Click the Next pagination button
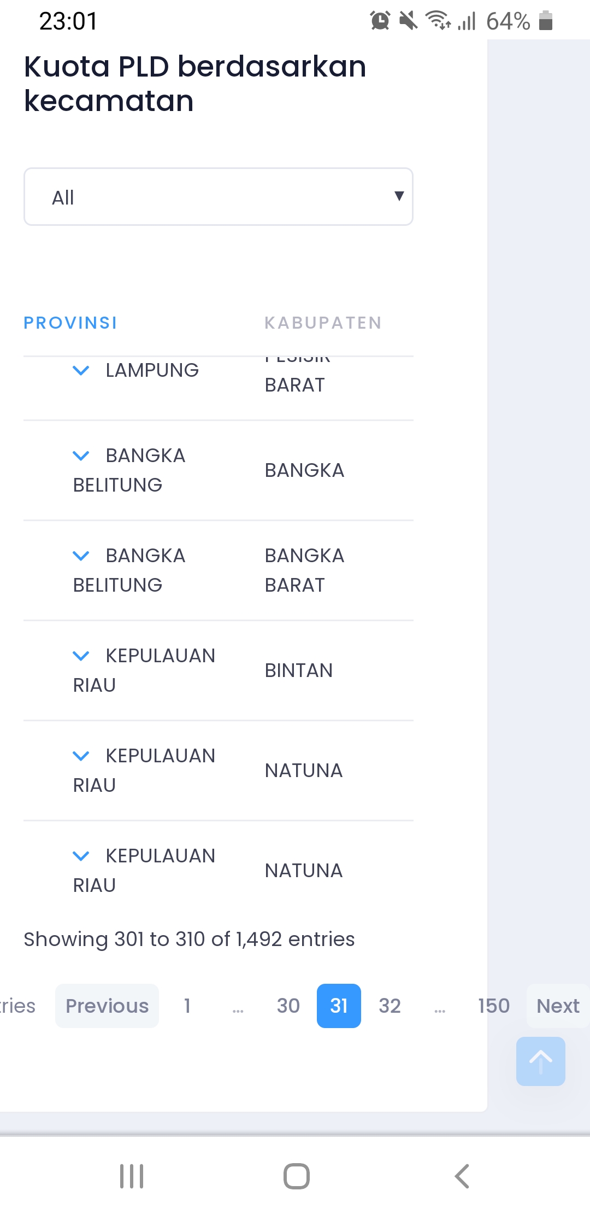590x1214 pixels. coord(557,1006)
